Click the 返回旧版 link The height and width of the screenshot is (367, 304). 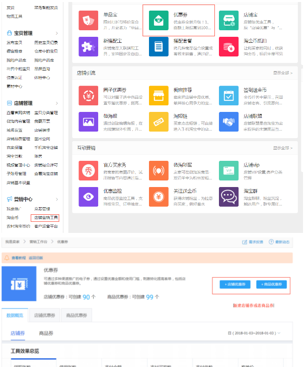(x=36, y=258)
